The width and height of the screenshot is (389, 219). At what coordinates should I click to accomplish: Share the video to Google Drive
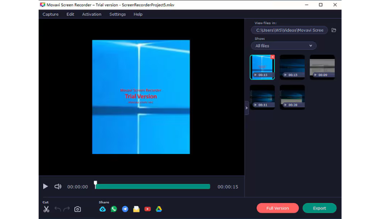tap(159, 209)
